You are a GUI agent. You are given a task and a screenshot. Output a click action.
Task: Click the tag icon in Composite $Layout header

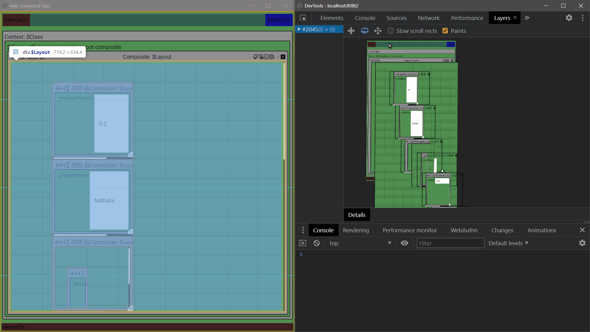tap(255, 57)
